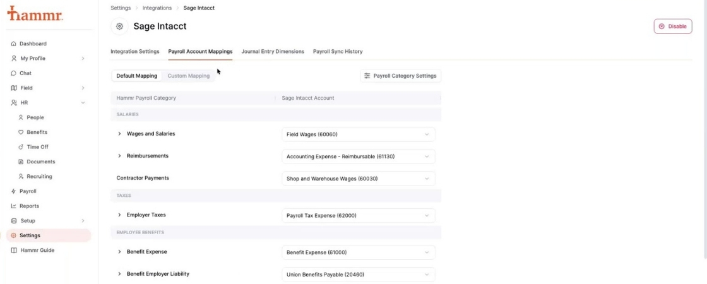Expand the Benefit Employer Liability row

(x=119, y=274)
